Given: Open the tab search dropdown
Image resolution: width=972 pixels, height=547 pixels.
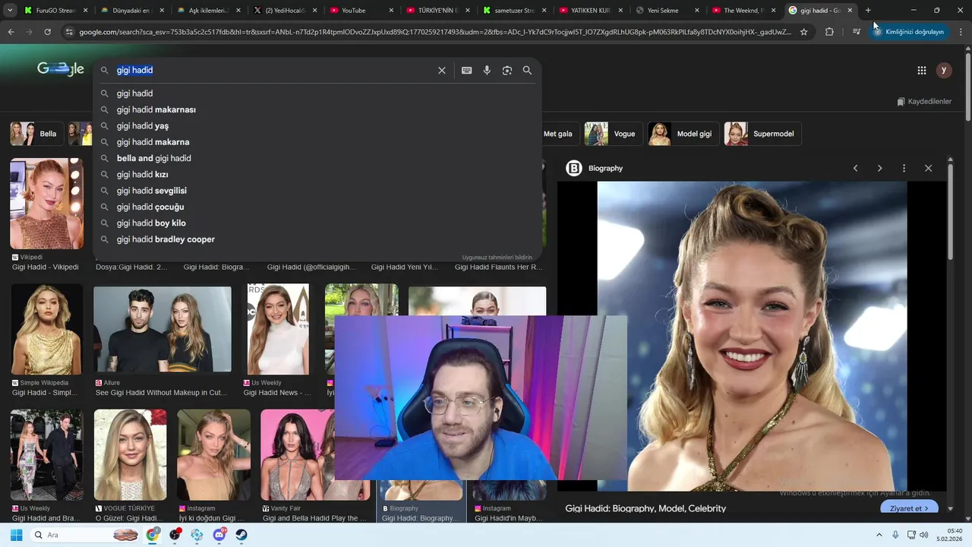Looking at the screenshot, I should pyautogui.click(x=10, y=11).
